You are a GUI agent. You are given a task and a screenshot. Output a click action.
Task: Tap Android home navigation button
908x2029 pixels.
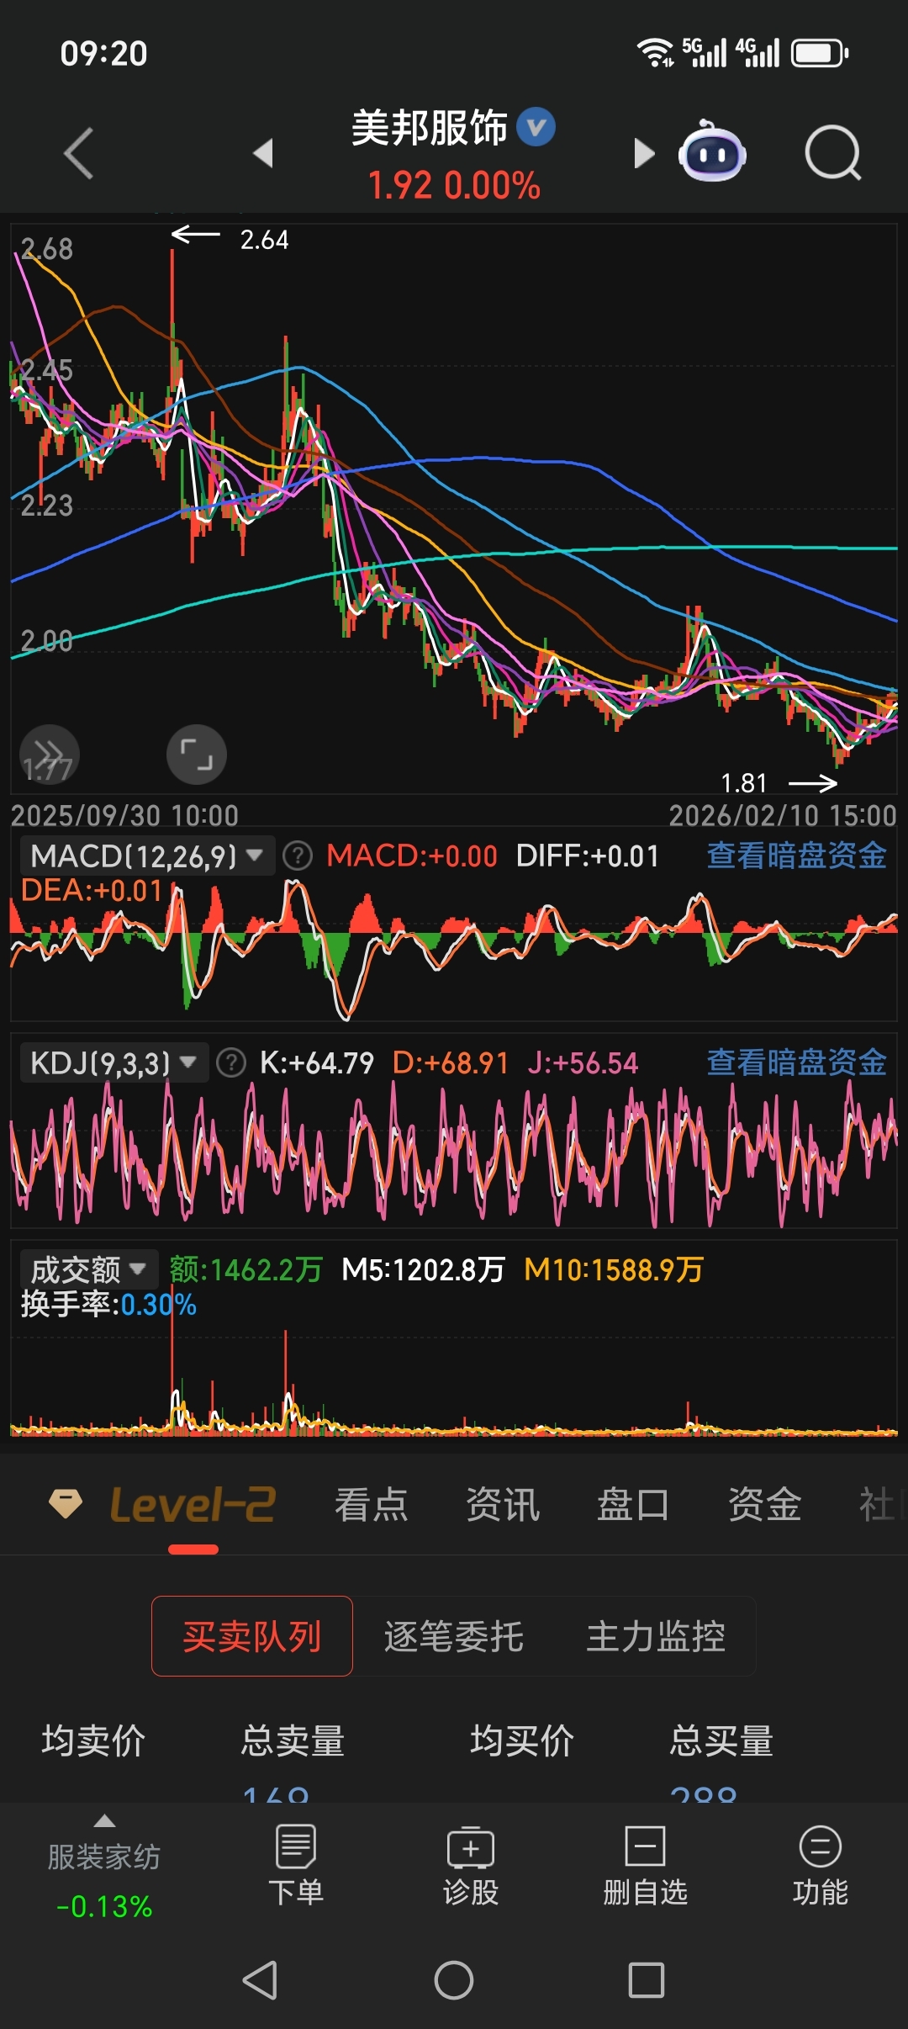454,1980
